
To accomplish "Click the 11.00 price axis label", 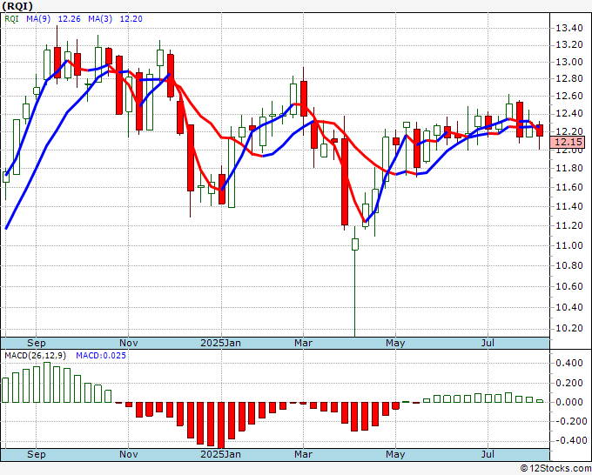I will 569,245.
